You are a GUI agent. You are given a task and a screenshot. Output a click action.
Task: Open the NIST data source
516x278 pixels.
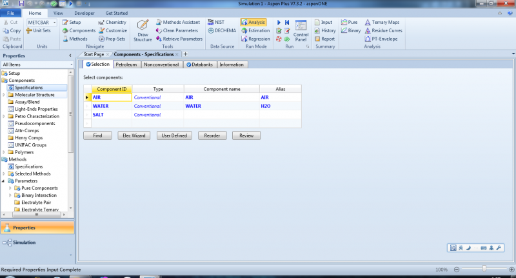216,22
